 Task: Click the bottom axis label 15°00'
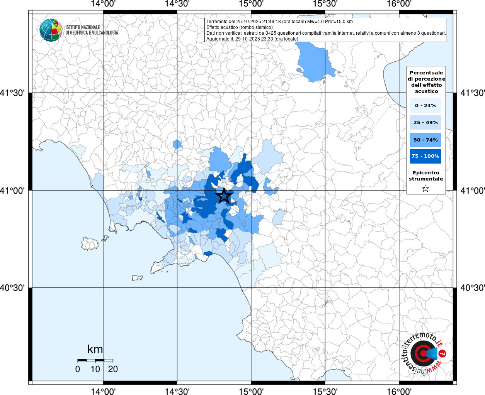(251, 391)
